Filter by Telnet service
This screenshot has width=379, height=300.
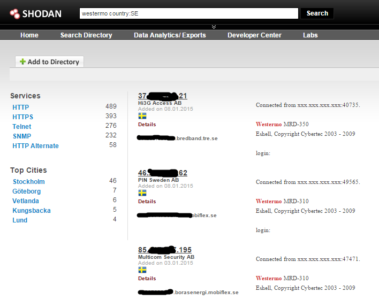pyautogui.click(x=22, y=127)
